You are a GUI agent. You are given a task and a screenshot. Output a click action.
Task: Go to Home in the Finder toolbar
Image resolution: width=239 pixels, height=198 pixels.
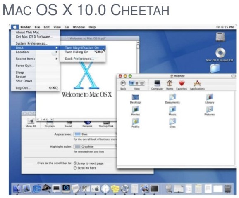tap(170, 85)
